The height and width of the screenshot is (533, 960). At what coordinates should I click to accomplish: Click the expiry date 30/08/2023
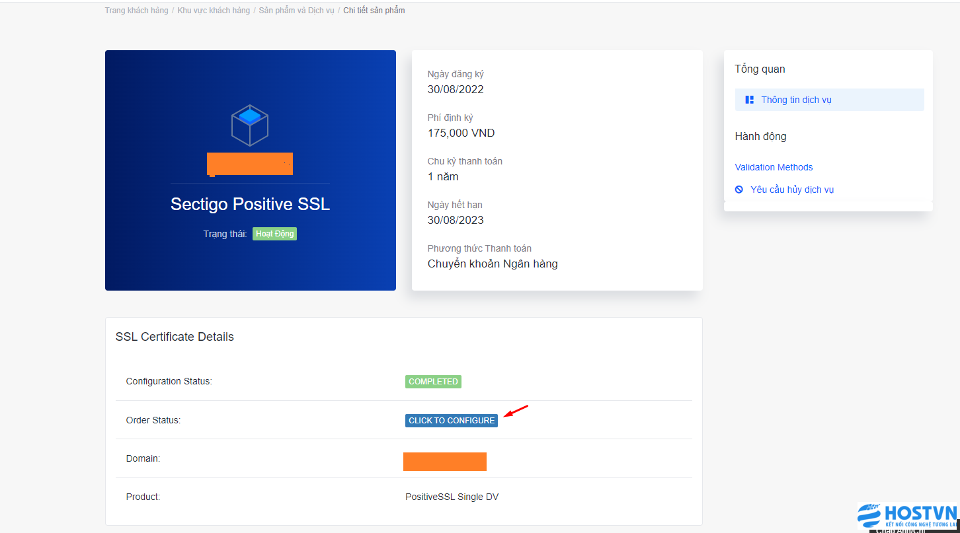point(456,220)
